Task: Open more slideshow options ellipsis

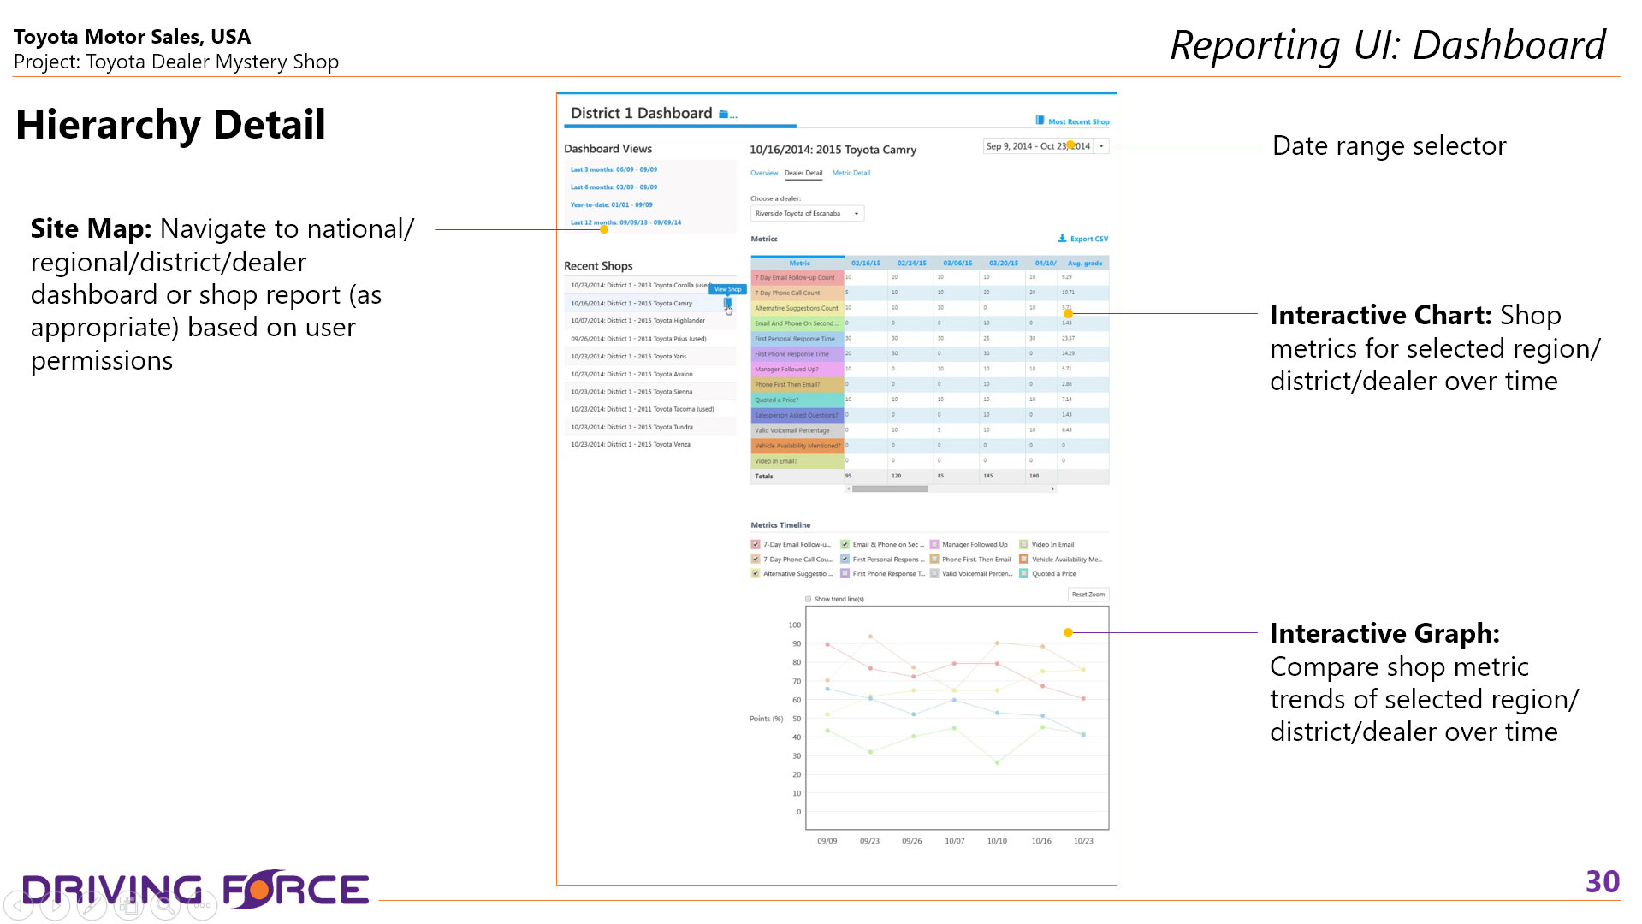Action: click(x=202, y=905)
